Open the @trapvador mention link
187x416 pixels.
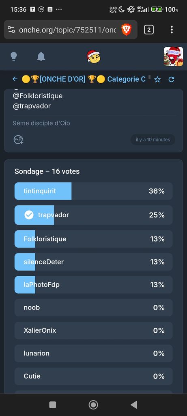tap(32, 106)
